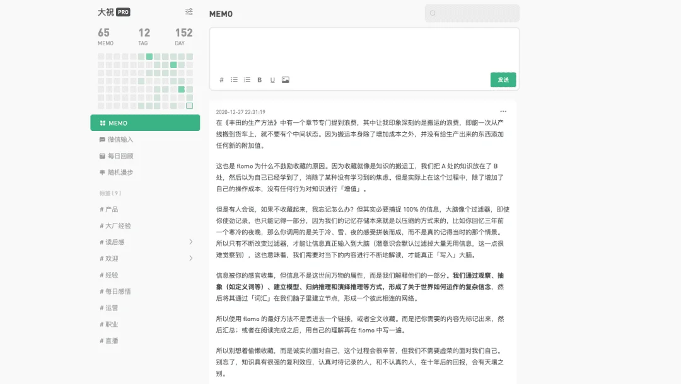
Task: Apply bulleted list formatting in the editor
Action: click(x=234, y=80)
